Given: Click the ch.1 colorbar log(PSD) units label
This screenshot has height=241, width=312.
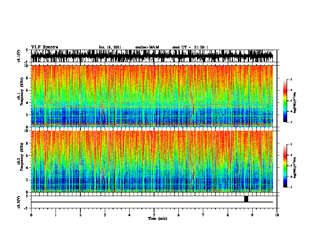Looking at the screenshot, I should click(x=295, y=102).
